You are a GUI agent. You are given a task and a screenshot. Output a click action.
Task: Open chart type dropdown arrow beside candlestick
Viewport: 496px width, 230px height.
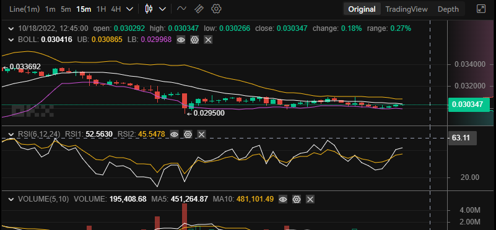(163, 9)
